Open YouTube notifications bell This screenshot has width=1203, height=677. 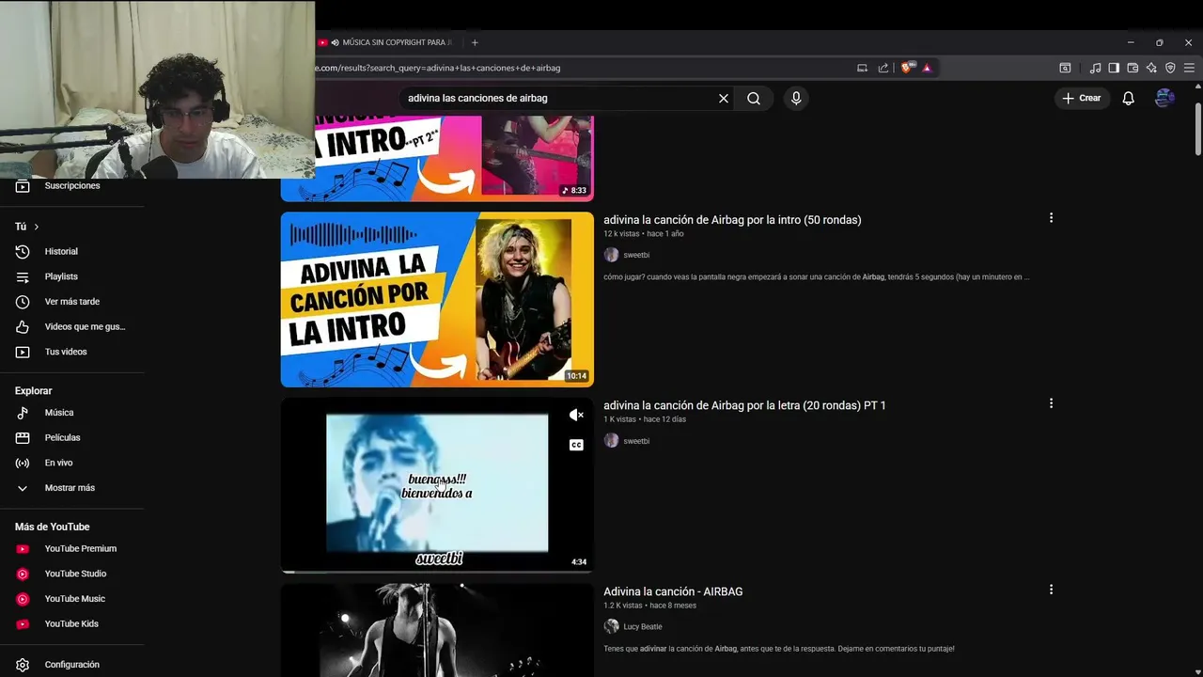(1129, 98)
